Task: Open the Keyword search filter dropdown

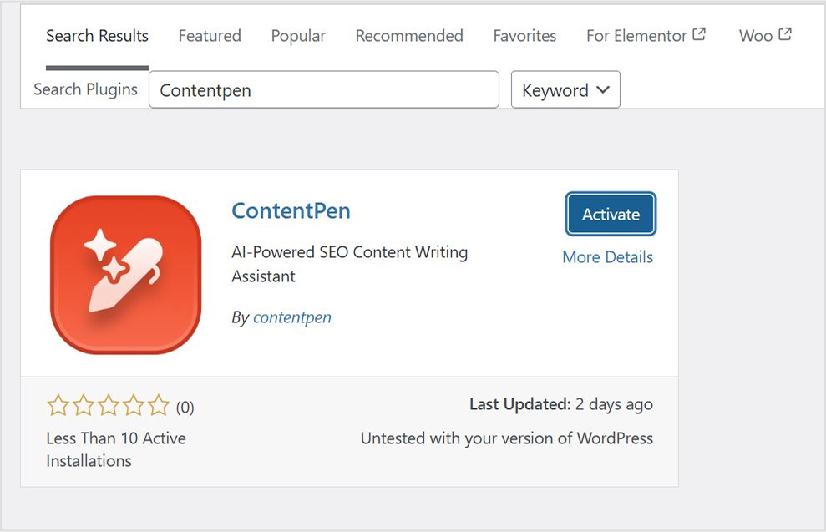Action: click(565, 90)
